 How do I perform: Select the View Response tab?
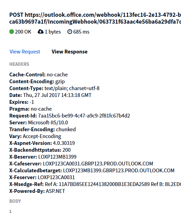69,52
